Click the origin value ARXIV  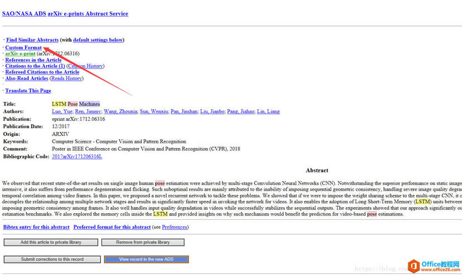coord(60,134)
